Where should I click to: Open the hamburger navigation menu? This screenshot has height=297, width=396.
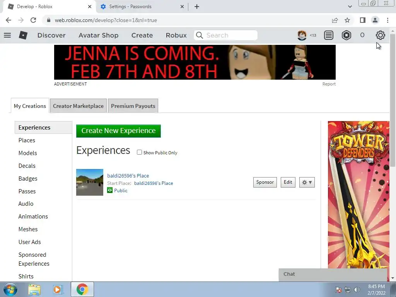(x=7, y=35)
